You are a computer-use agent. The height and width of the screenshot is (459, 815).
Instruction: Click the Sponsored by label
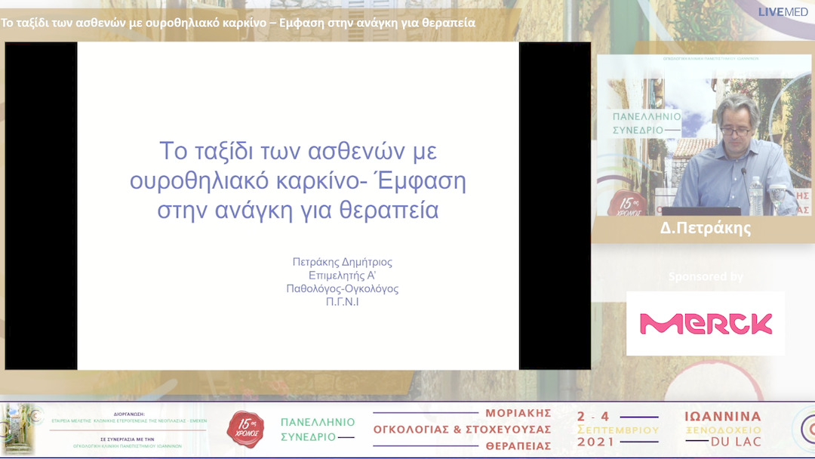[705, 276]
